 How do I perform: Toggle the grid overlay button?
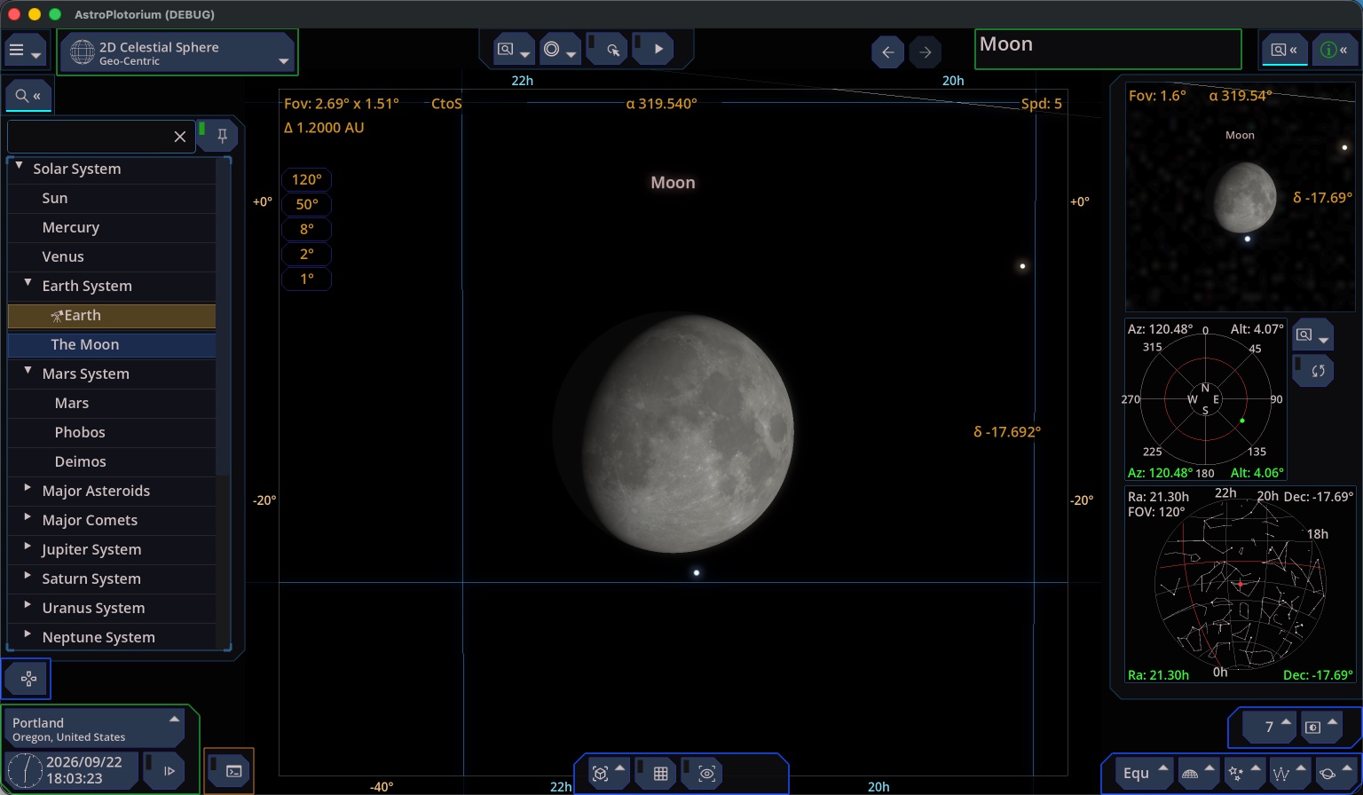point(660,774)
